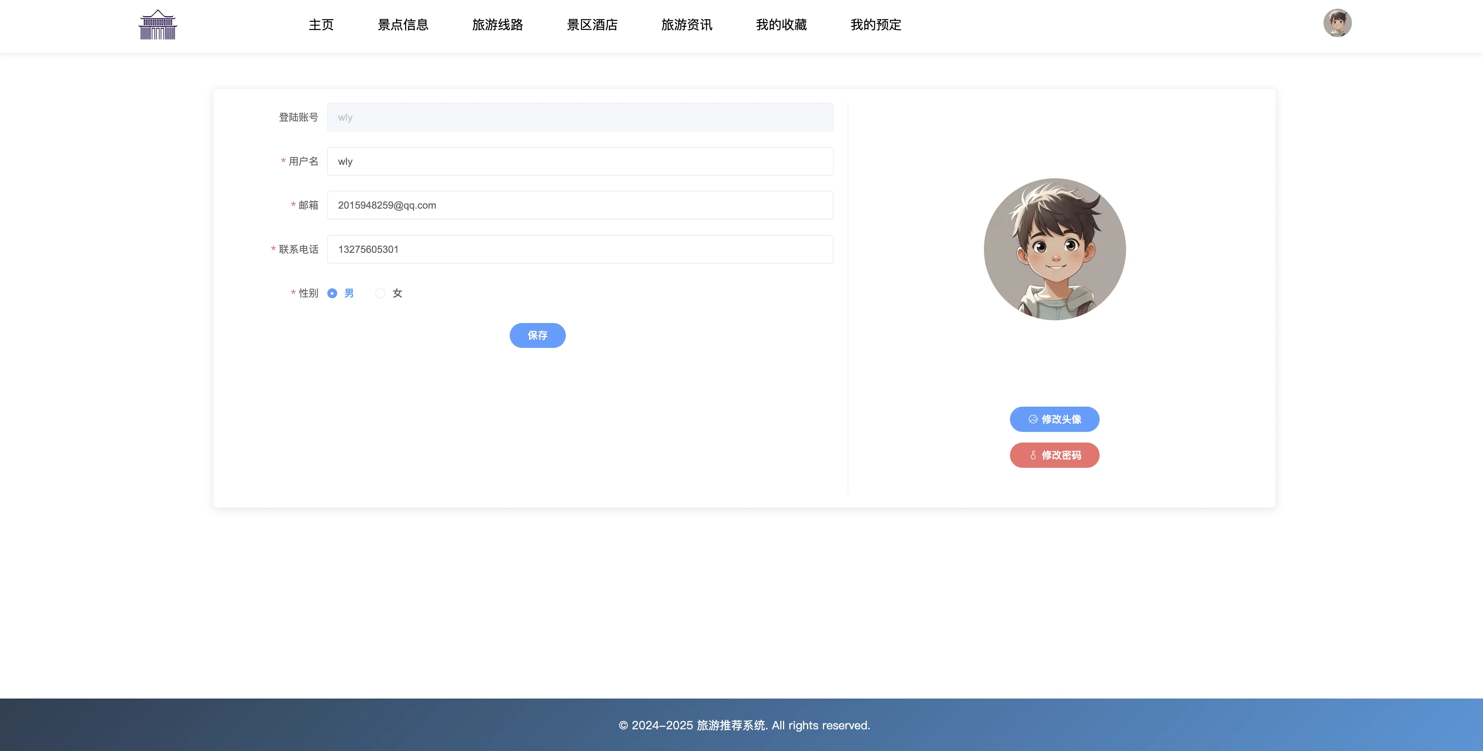Go to the 主页 menu item

point(321,25)
